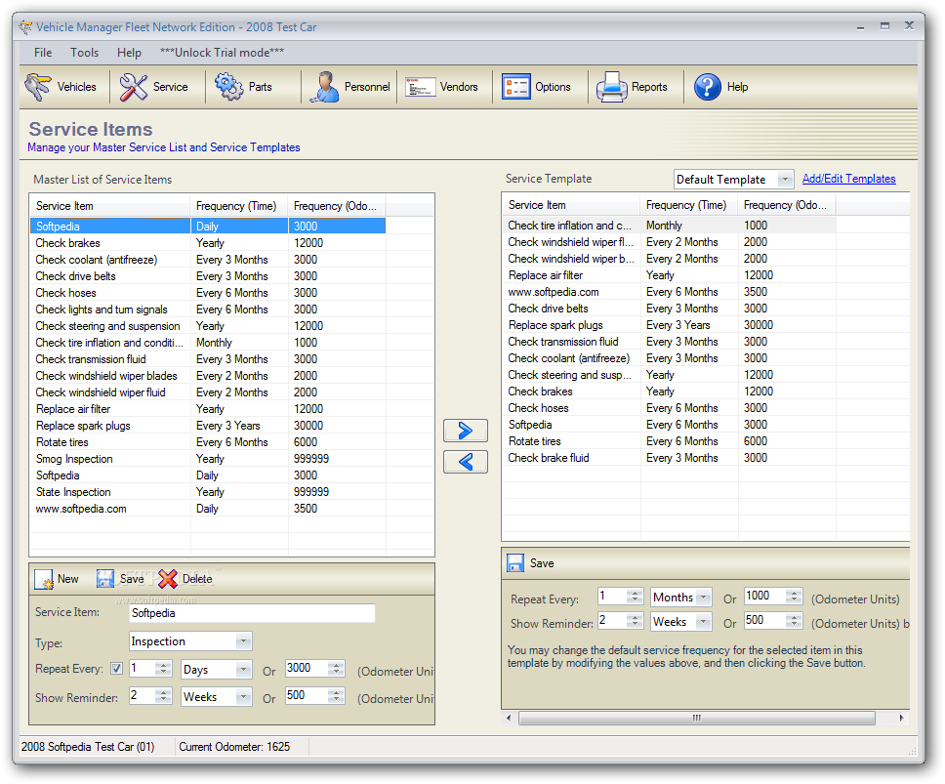This screenshot has width=945, height=784.
Task: Click 2008 Softpedia Test Car (01) status entry
Action: 88,747
